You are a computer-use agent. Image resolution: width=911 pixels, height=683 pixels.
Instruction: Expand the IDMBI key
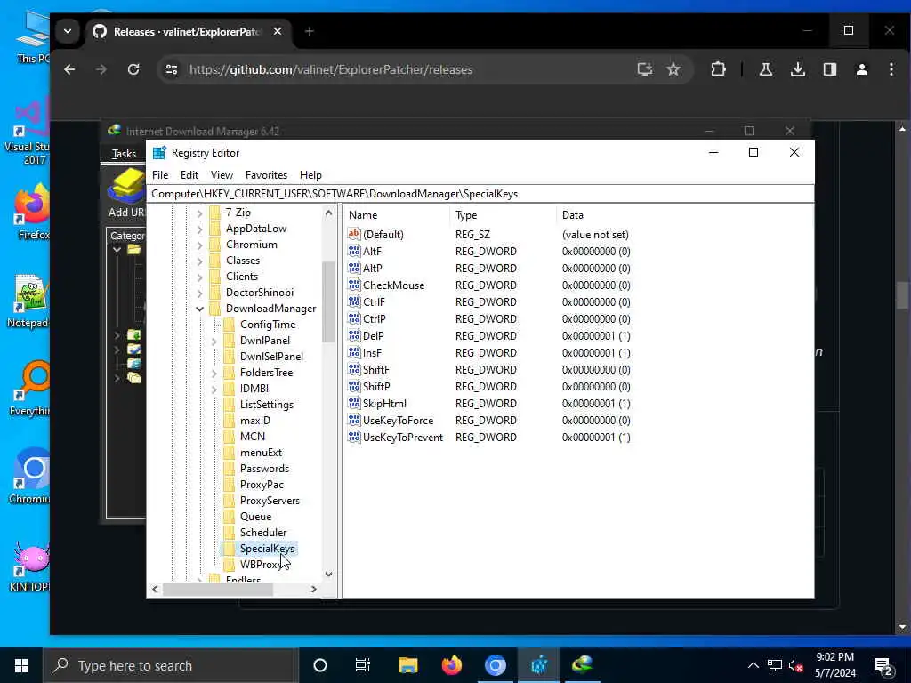214,389
